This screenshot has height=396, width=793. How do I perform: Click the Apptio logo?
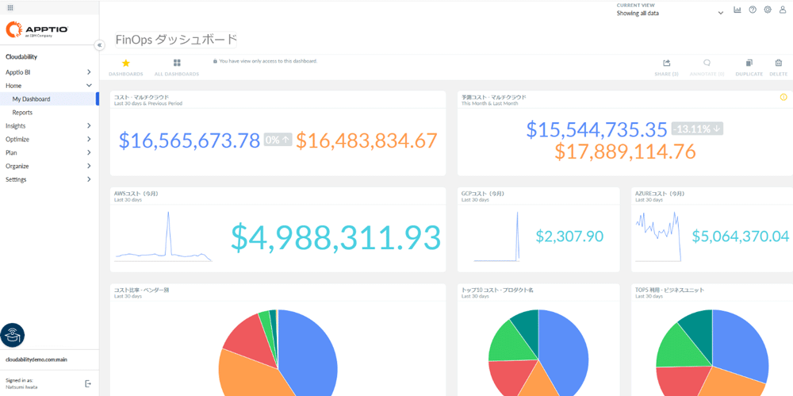click(x=37, y=30)
